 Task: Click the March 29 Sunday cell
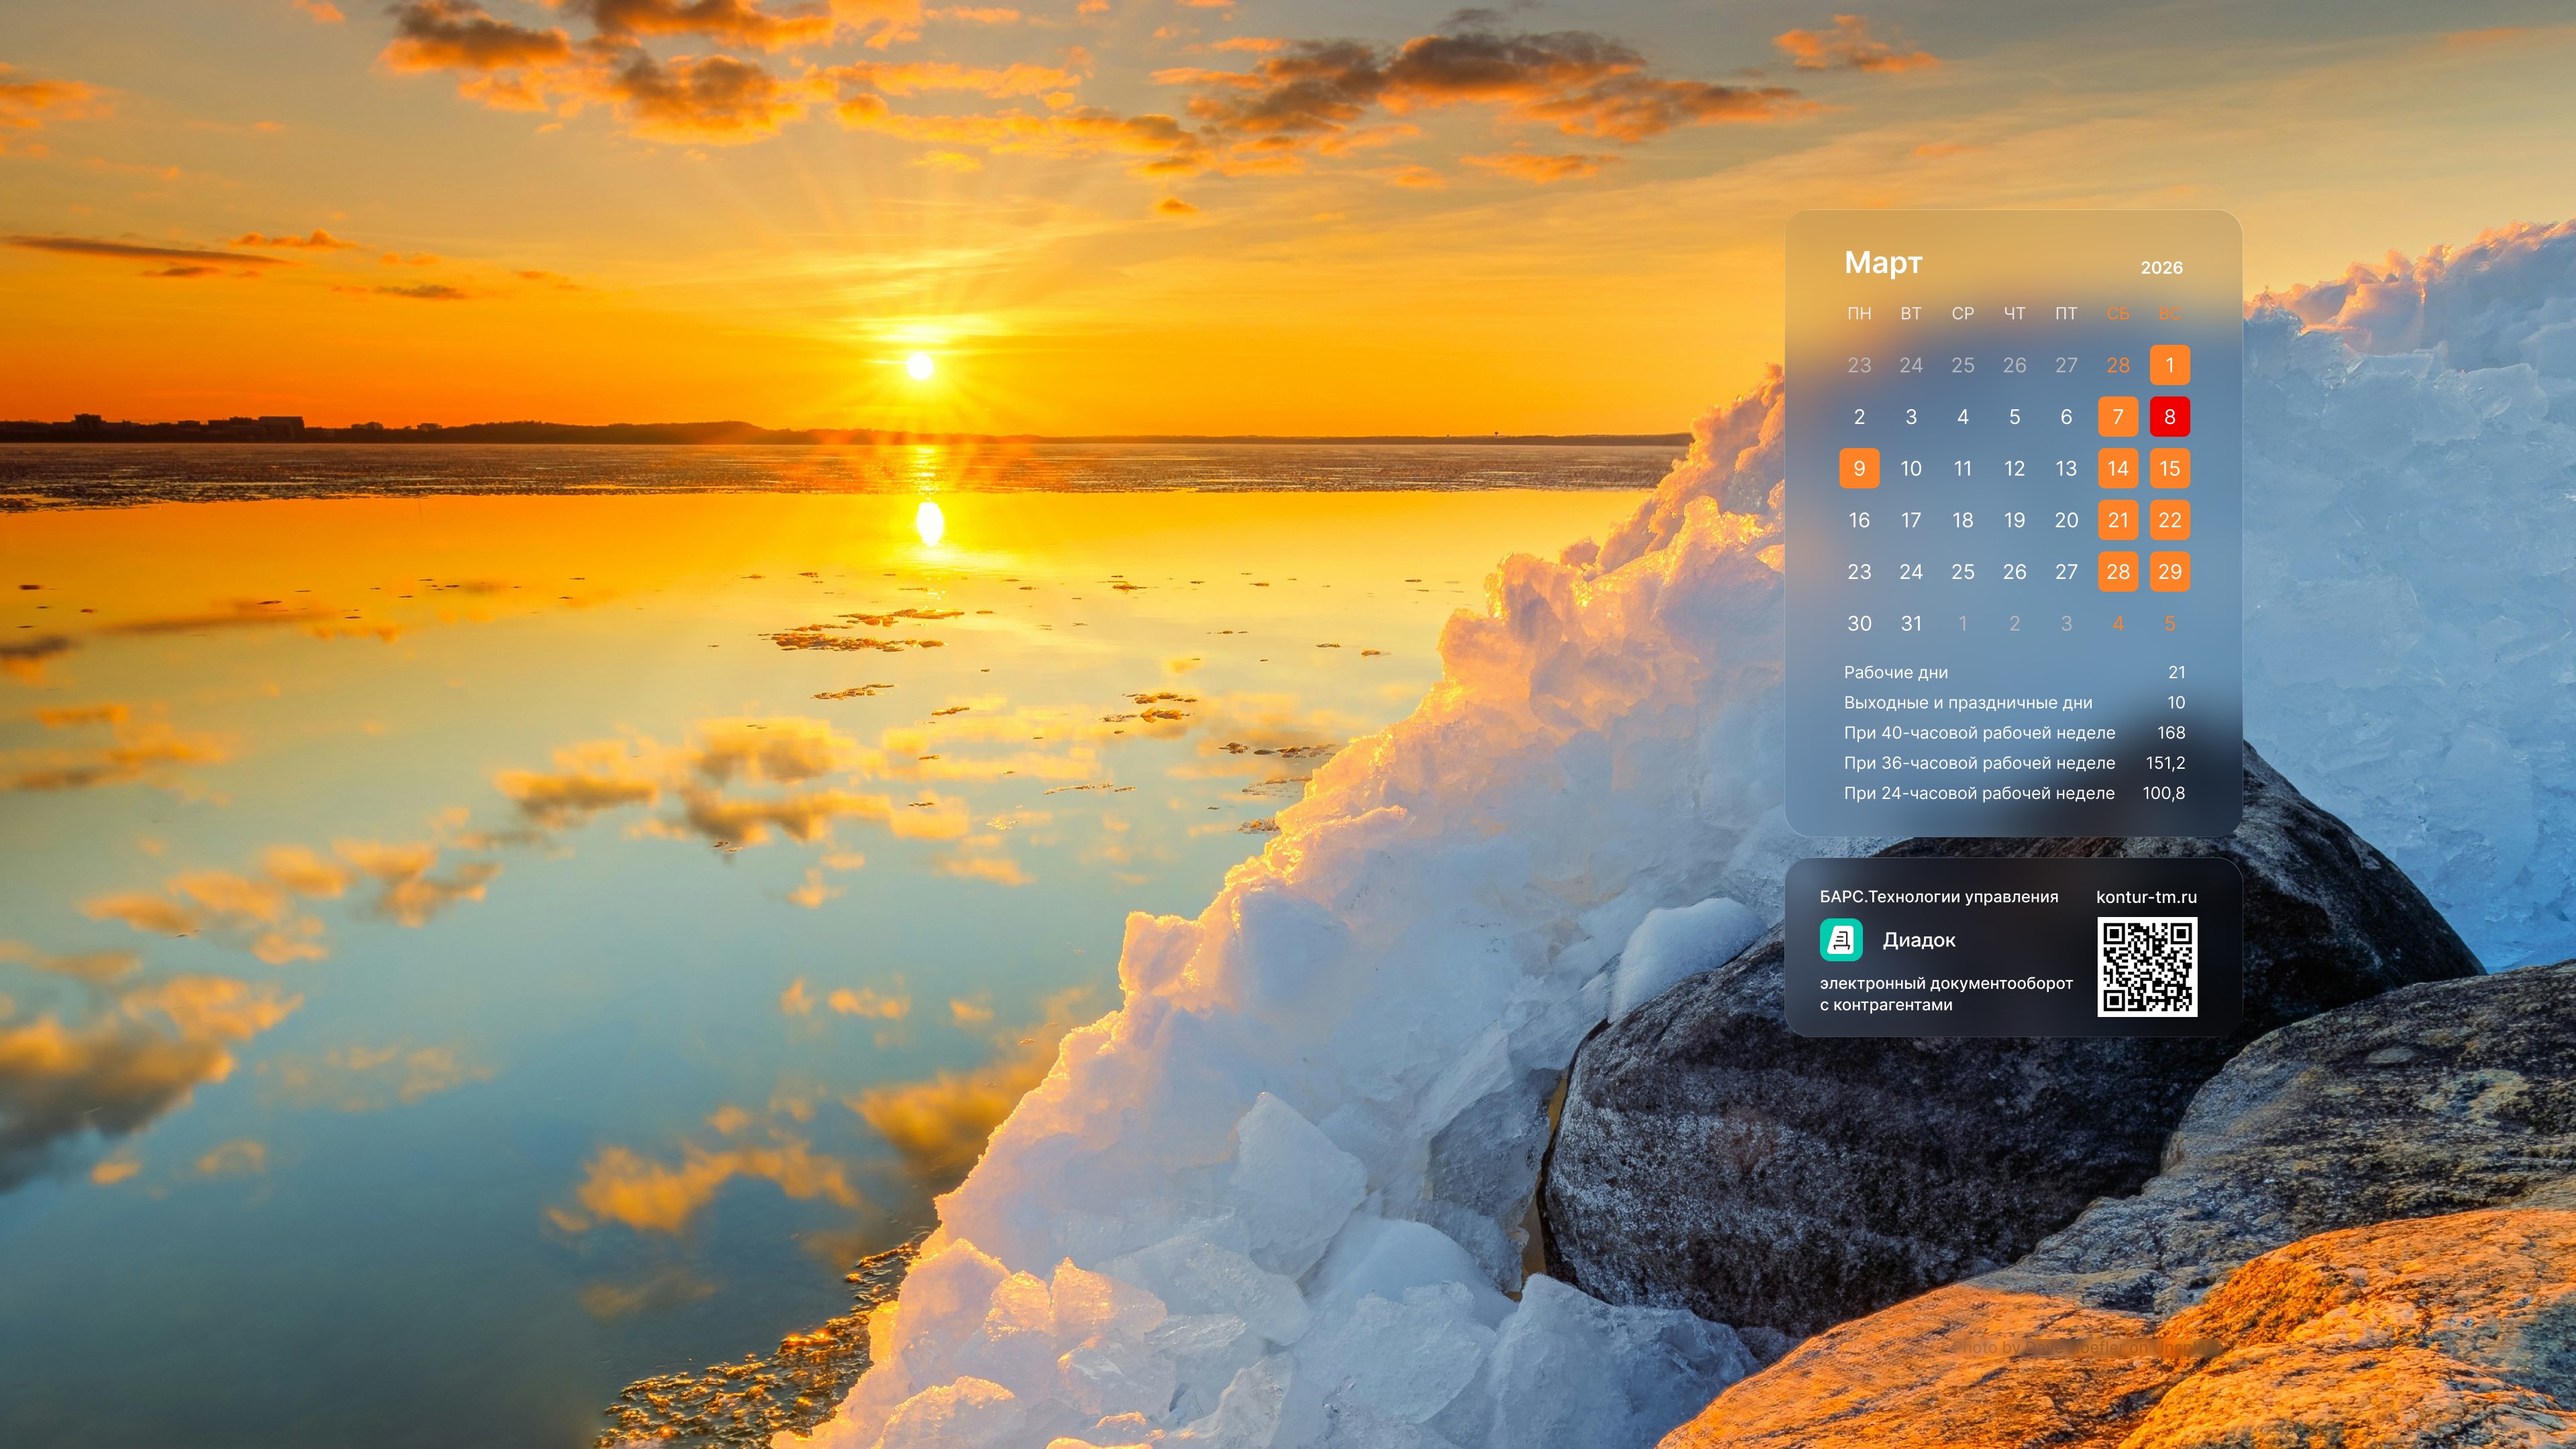2169,572
